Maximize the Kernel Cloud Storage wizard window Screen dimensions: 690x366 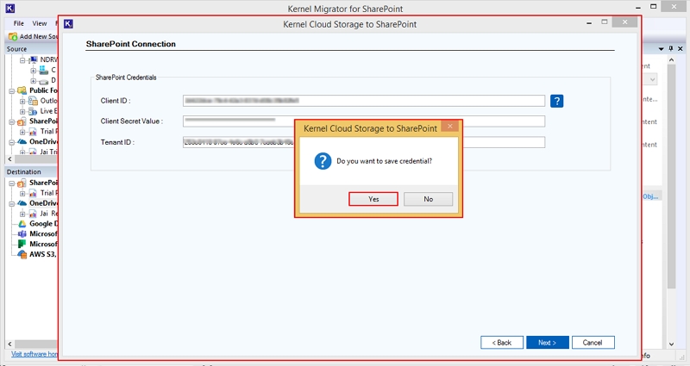pos(605,22)
